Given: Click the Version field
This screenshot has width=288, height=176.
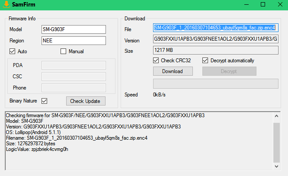Looking at the screenshot, I should [x=216, y=39].
